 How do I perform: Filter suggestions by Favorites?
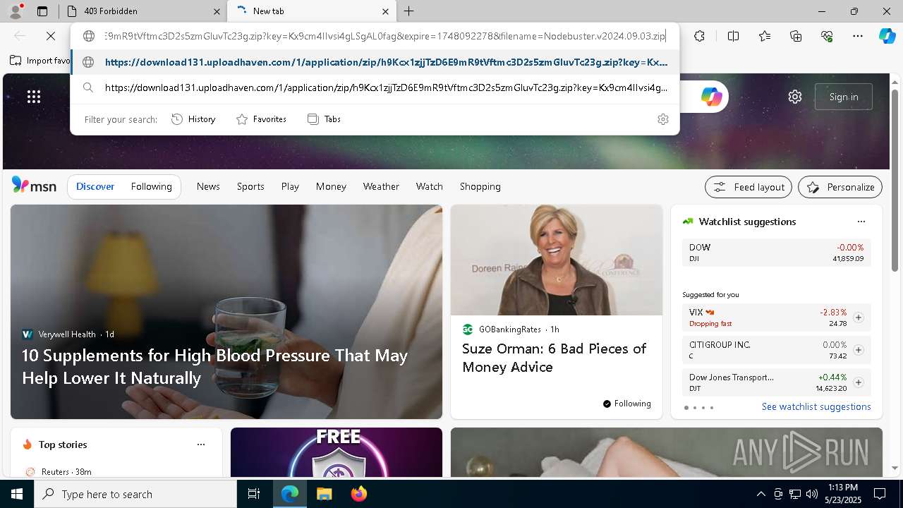tap(261, 119)
